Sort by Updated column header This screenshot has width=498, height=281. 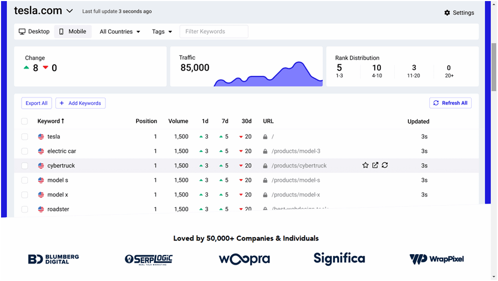coord(418,122)
